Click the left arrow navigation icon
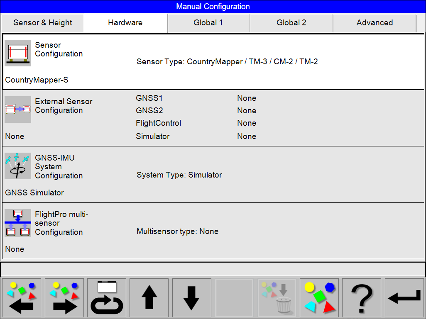Viewport: 426px width, 319px height. coord(21,298)
